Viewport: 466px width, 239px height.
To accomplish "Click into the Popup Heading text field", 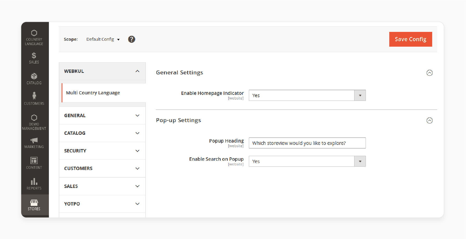I will pos(307,143).
